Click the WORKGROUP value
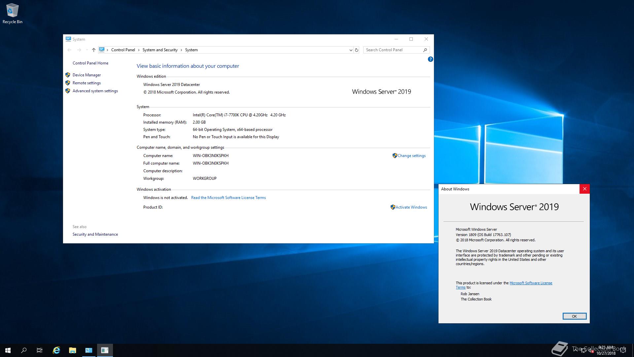This screenshot has height=357, width=634. click(205, 178)
